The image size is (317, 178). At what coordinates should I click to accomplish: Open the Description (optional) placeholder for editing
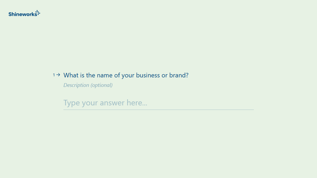pyautogui.click(x=88, y=85)
